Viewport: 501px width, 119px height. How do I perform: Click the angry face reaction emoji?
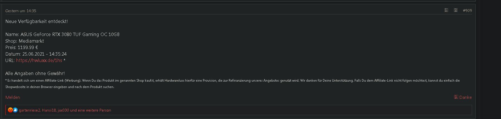[x=10, y=110]
